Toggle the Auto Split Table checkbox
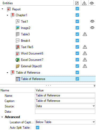Screen dimensions: 96x130 point(37,128)
